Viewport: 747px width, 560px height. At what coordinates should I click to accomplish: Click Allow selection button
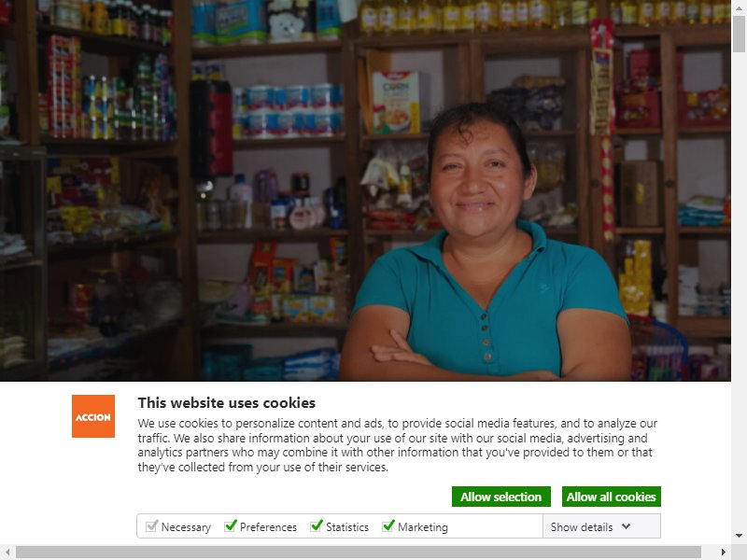501,497
